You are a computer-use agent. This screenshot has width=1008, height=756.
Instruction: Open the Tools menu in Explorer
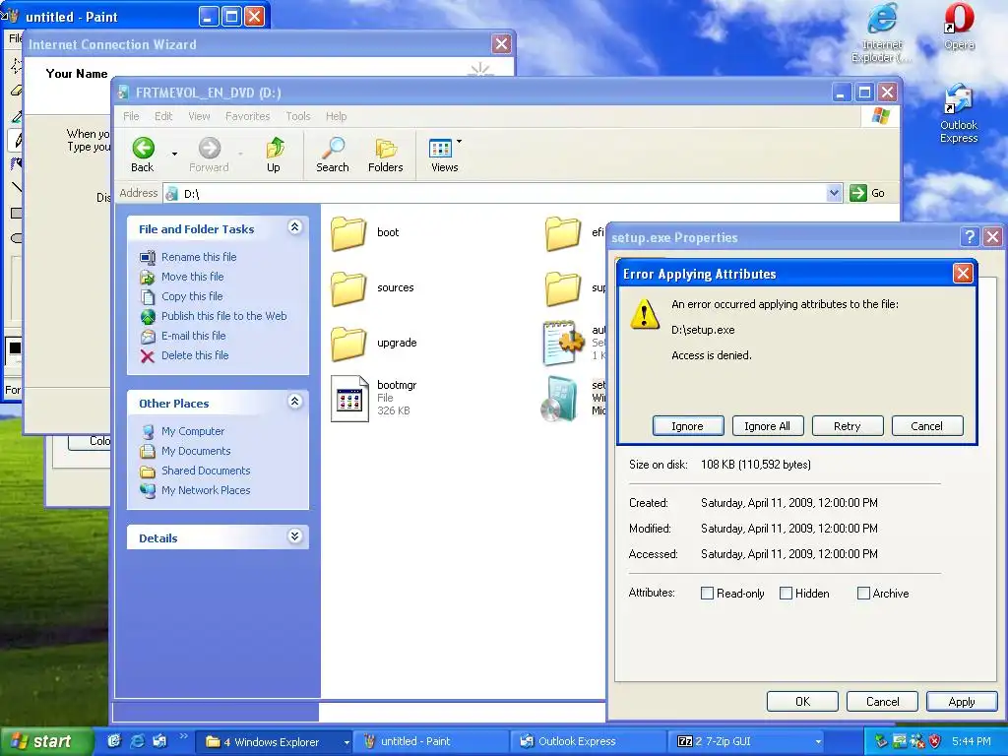point(298,116)
